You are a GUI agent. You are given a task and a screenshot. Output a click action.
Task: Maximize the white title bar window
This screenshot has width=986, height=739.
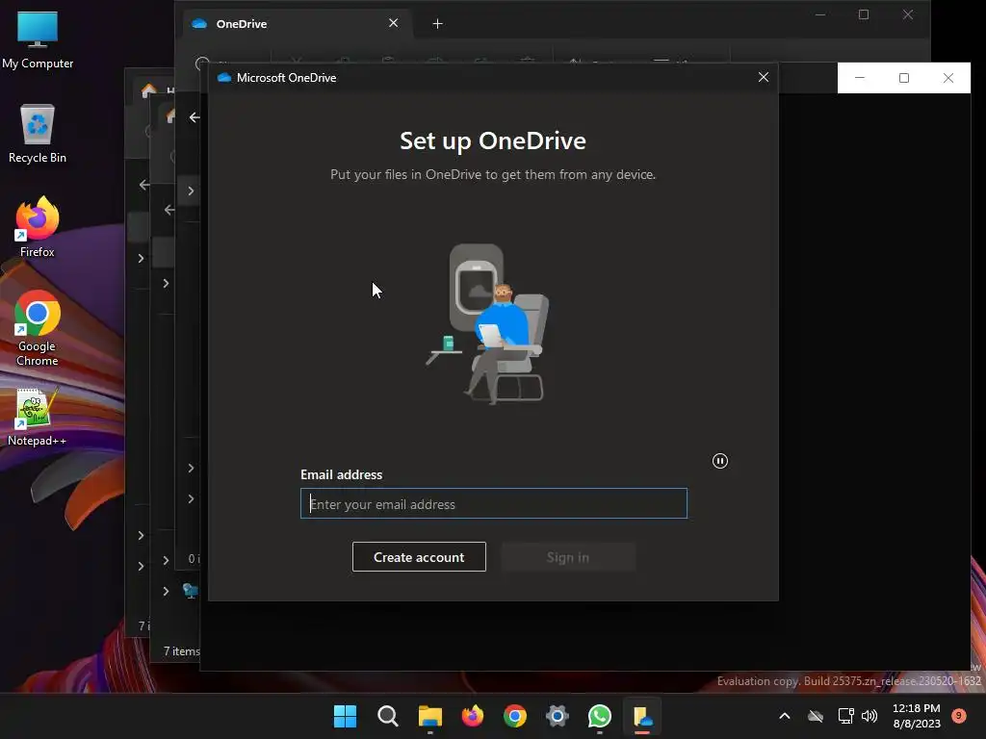tap(903, 78)
